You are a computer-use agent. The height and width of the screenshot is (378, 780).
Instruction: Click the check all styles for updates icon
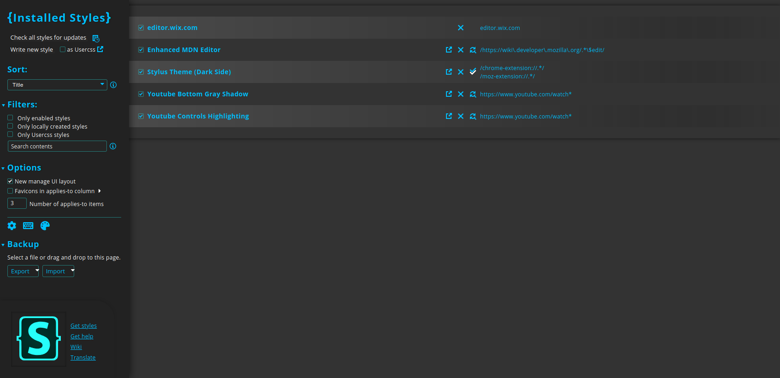(x=96, y=38)
